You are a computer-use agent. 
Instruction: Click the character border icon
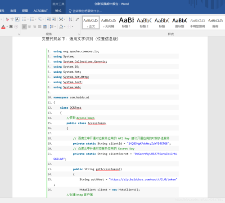point(18,19)
